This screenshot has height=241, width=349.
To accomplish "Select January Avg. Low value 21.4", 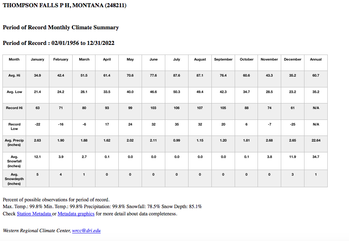I will pyautogui.click(x=37, y=92).
